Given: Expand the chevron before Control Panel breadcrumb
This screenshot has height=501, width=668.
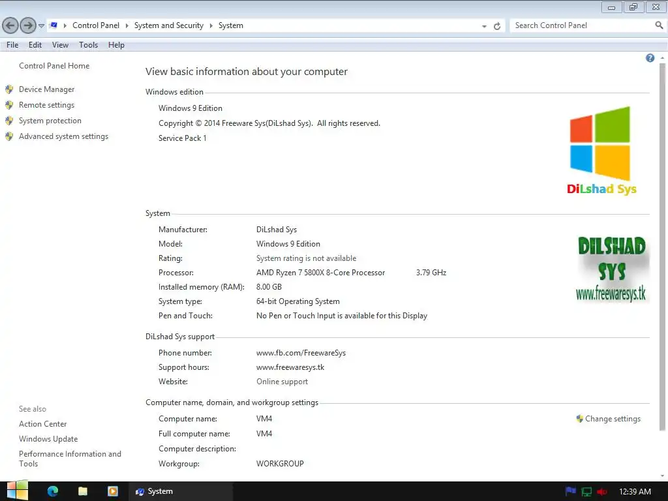Looking at the screenshot, I should (65, 25).
